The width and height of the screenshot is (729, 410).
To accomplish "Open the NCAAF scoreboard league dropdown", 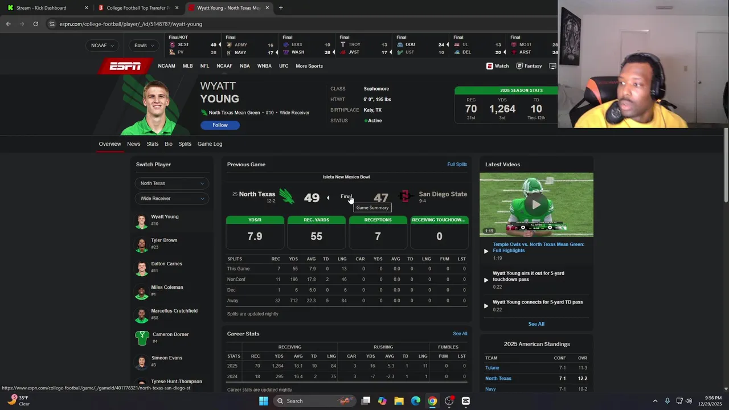I will point(103,46).
